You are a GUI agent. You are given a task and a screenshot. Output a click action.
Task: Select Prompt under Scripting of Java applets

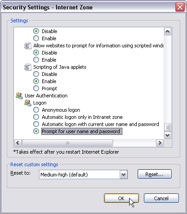click(x=36, y=88)
